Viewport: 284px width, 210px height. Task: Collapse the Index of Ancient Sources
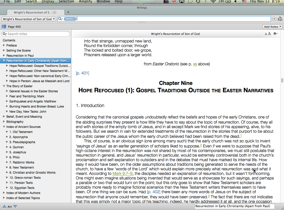point(4,127)
